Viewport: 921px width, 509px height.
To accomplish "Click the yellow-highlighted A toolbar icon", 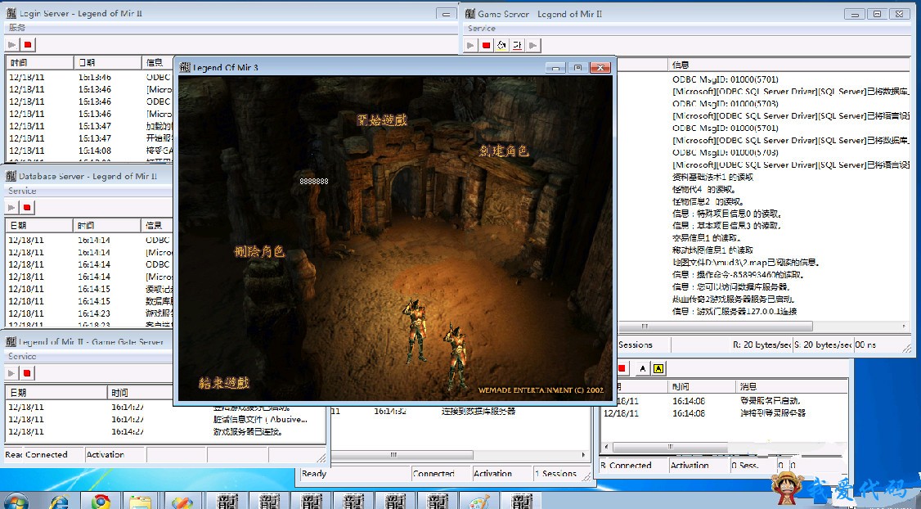I will pos(658,368).
